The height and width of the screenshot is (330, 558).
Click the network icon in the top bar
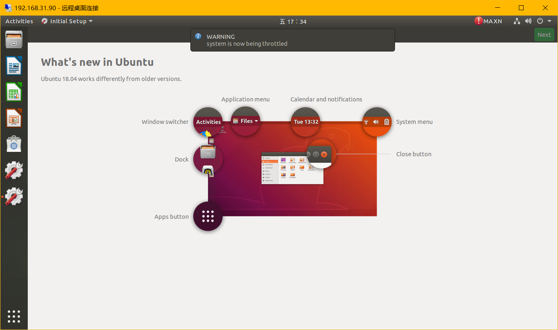coord(517,21)
